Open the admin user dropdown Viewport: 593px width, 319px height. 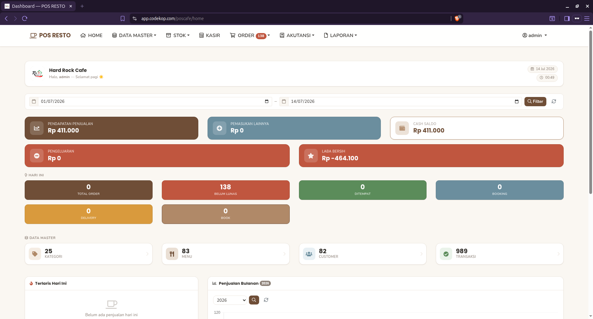pos(535,36)
